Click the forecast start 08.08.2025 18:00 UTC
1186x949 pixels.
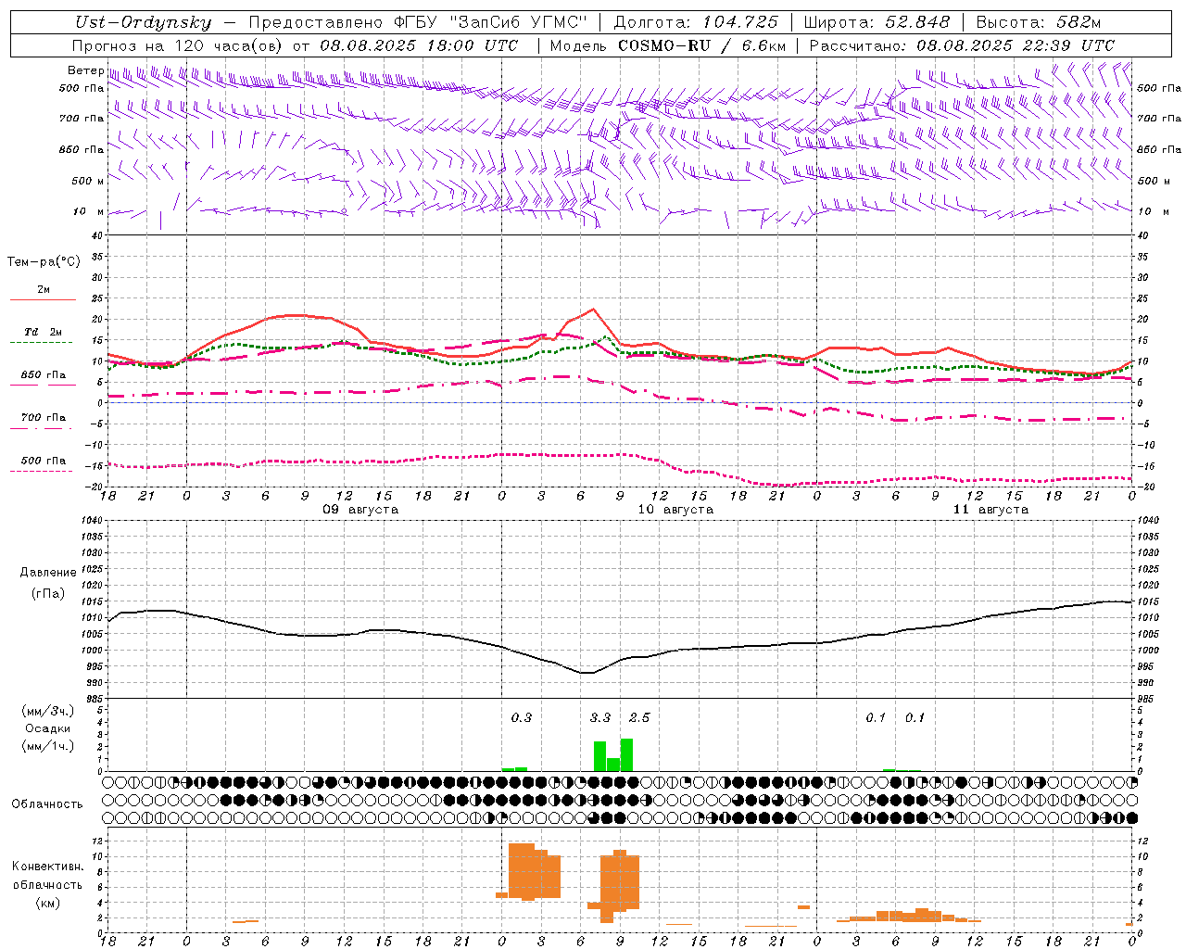point(419,45)
